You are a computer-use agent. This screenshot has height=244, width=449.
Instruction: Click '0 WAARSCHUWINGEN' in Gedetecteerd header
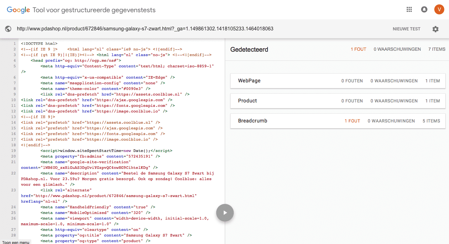[397, 49]
